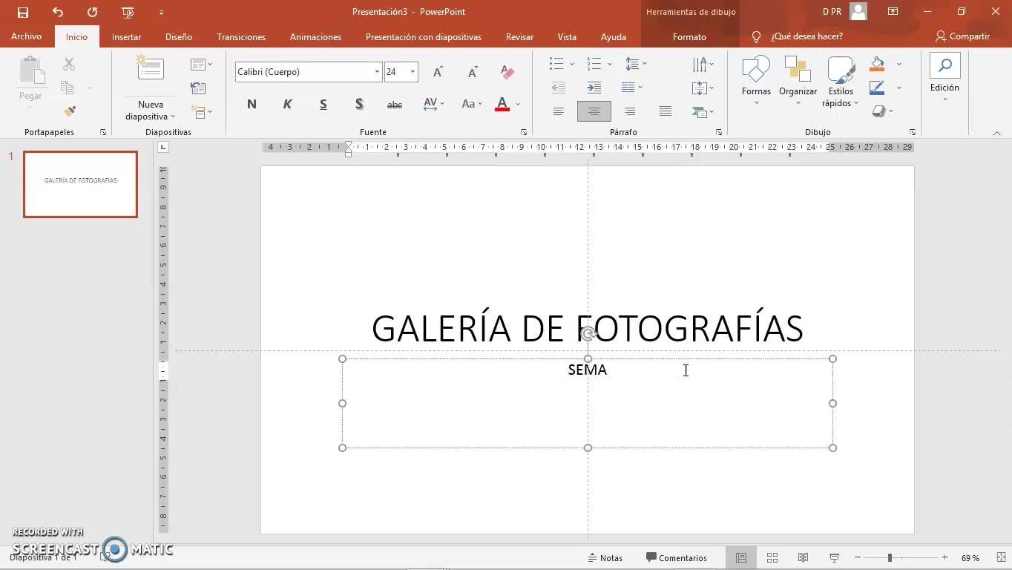1012x570 pixels.
Task: Toggle underline (S) formatting
Action: [323, 105]
